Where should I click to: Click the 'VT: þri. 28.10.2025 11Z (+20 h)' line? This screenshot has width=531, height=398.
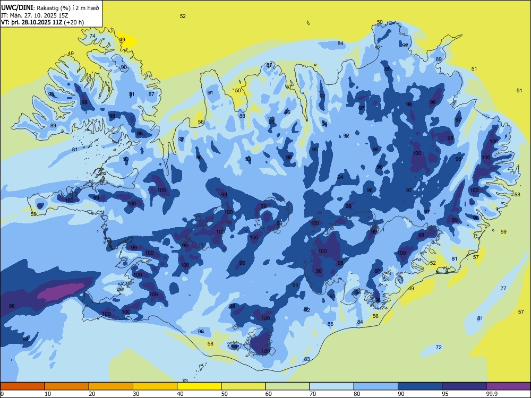click(x=42, y=22)
